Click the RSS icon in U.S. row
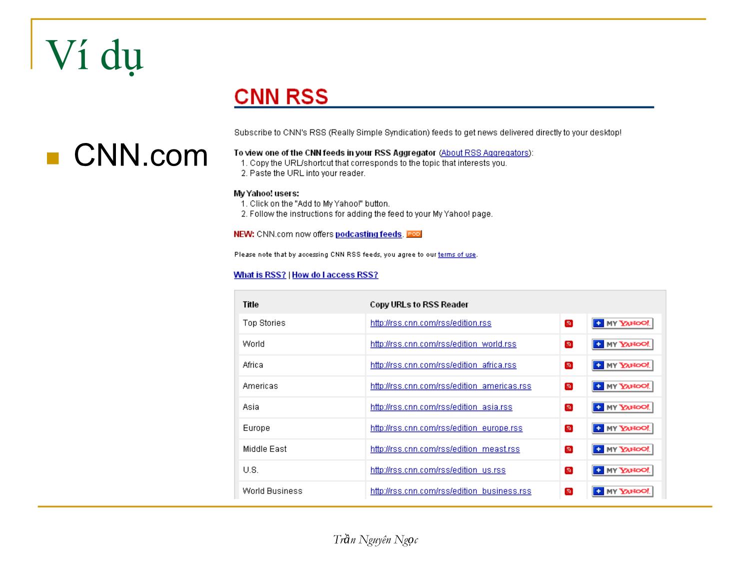Viewport: 749px width, 562px height. 569,470
